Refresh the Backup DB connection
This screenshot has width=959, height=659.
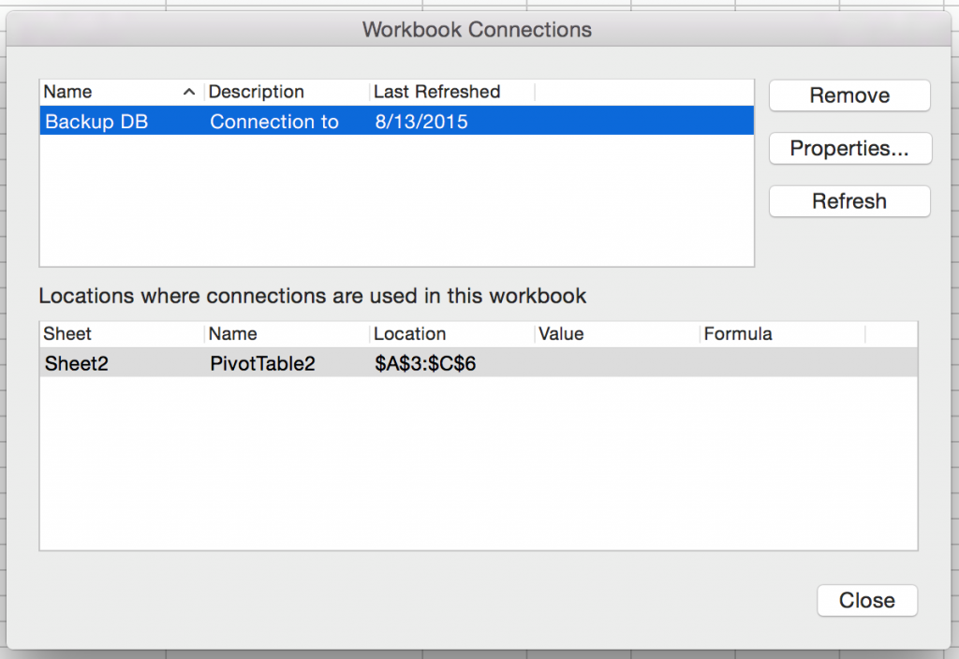pos(848,201)
